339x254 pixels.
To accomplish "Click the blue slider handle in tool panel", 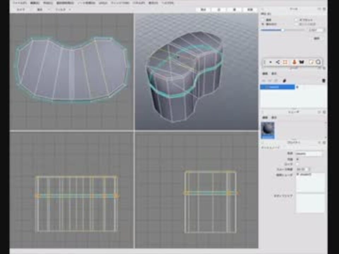I will [282, 30].
